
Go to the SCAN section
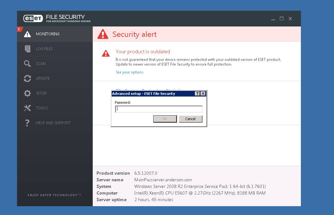click(x=55, y=64)
